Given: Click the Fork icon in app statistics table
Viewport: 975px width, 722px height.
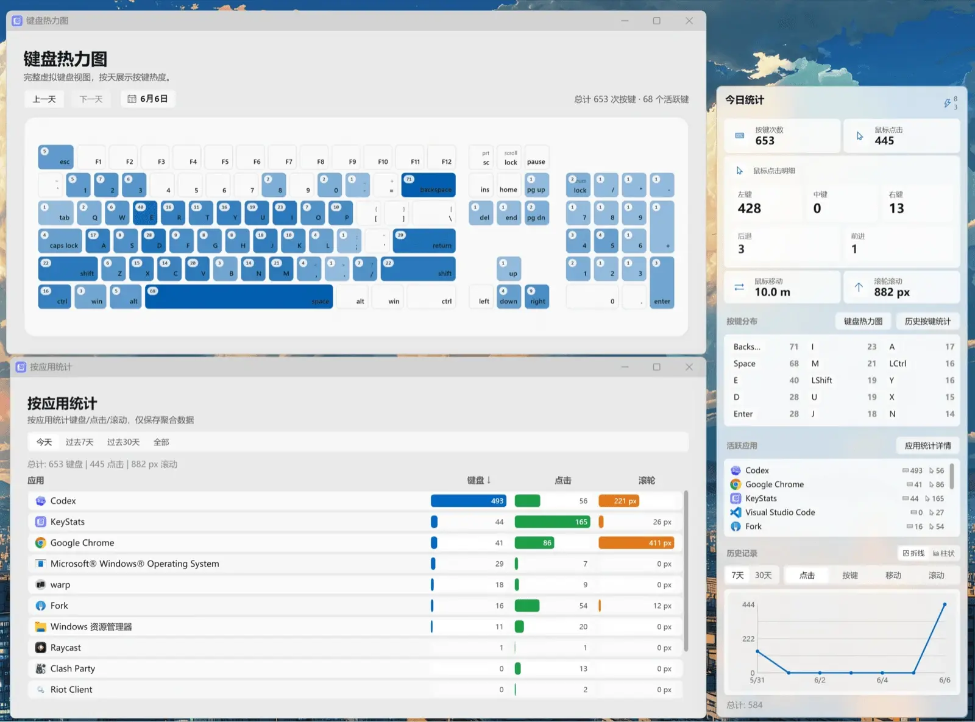Looking at the screenshot, I should (40, 606).
